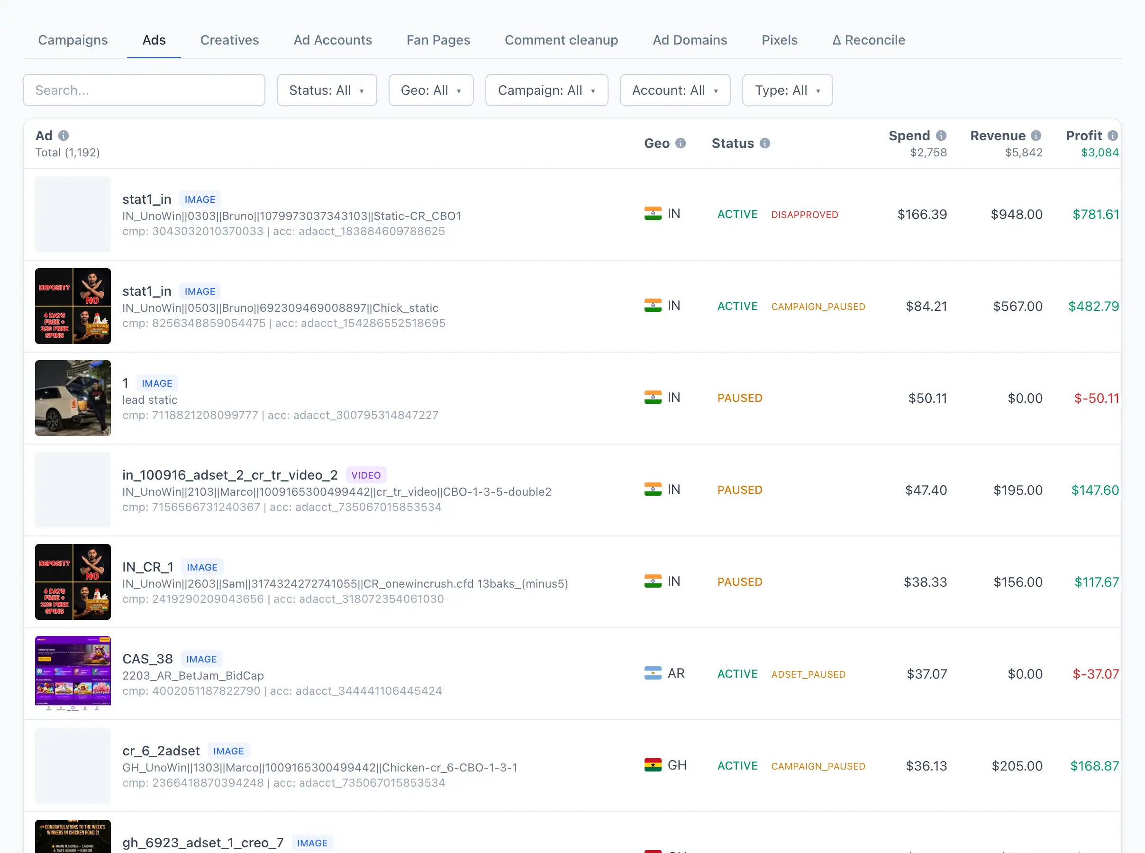Click ad name gh_6923_adset_1_creo_7
Viewport: 1145px width, 853px height.
[x=203, y=843]
